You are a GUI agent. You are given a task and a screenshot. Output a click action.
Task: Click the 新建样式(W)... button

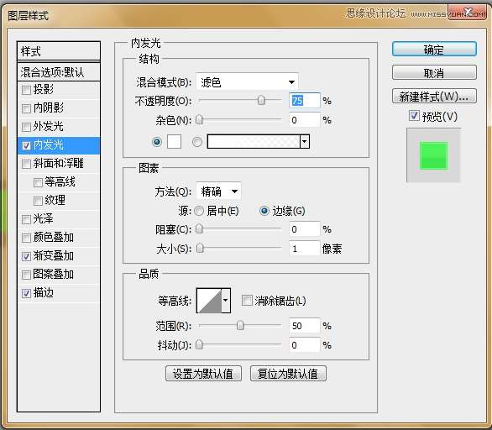pyautogui.click(x=434, y=96)
